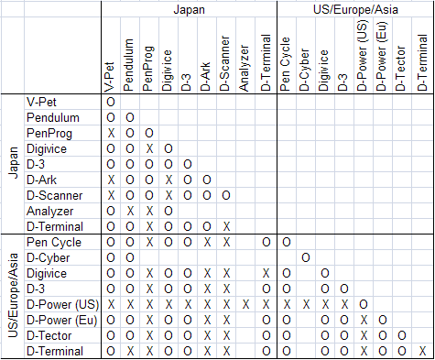Select the PenProg row label
The width and height of the screenshot is (435, 360).
49,134
